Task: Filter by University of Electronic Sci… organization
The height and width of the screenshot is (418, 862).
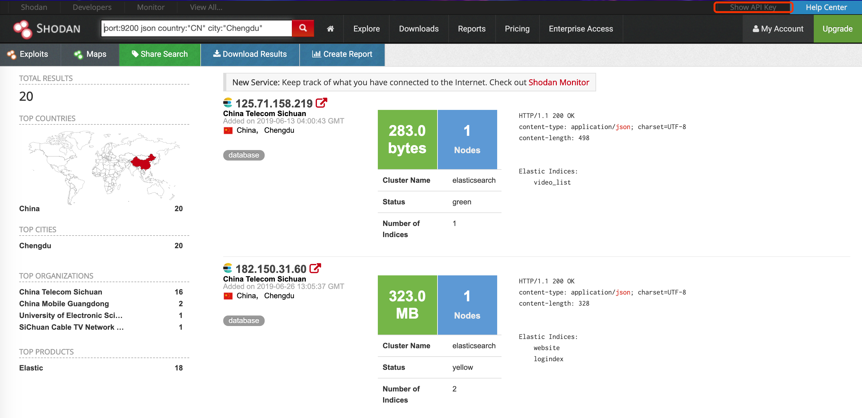Action: pyautogui.click(x=70, y=315)
